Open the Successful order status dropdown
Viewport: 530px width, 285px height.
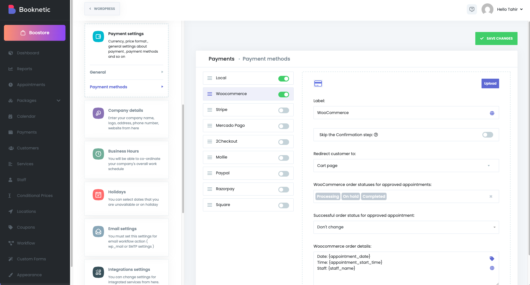coord(406,227)
